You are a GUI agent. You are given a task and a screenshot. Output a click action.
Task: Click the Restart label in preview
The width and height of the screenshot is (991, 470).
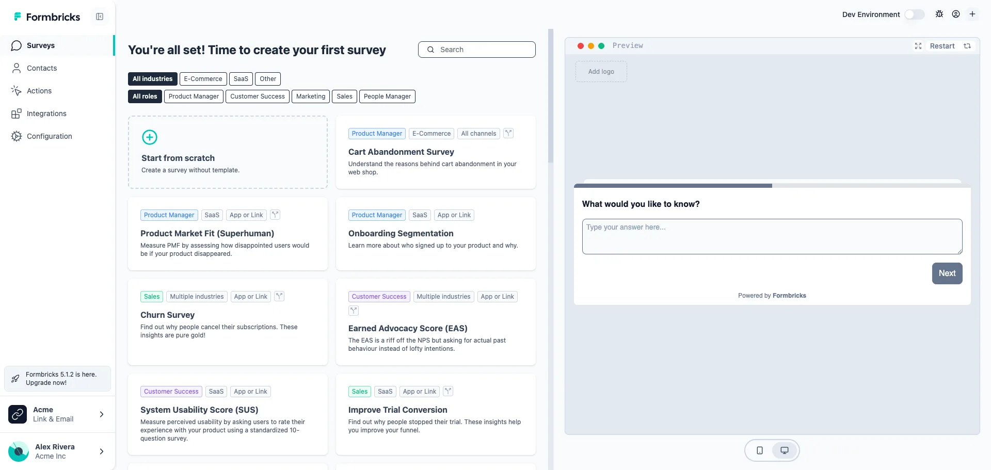(x=942, y=46)
